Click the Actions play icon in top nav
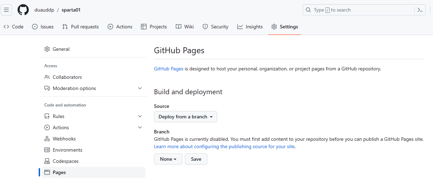Screen dimensions: 433x180 point(110,27)
